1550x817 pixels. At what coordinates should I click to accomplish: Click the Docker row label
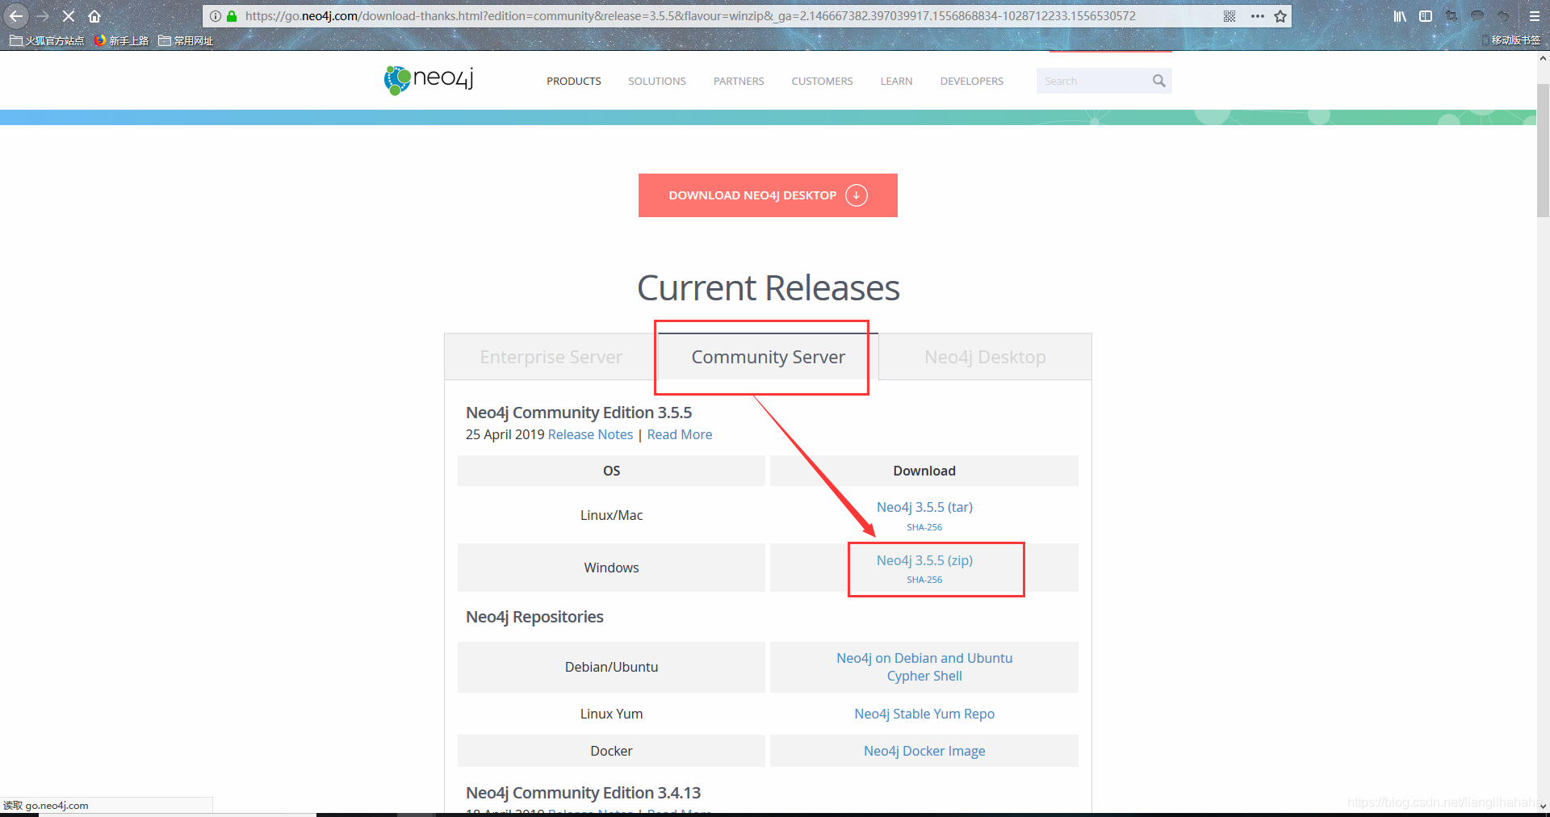611,751
